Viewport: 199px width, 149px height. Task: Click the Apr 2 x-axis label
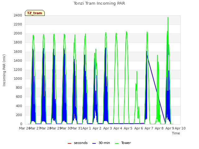click(x=97, y=128)
